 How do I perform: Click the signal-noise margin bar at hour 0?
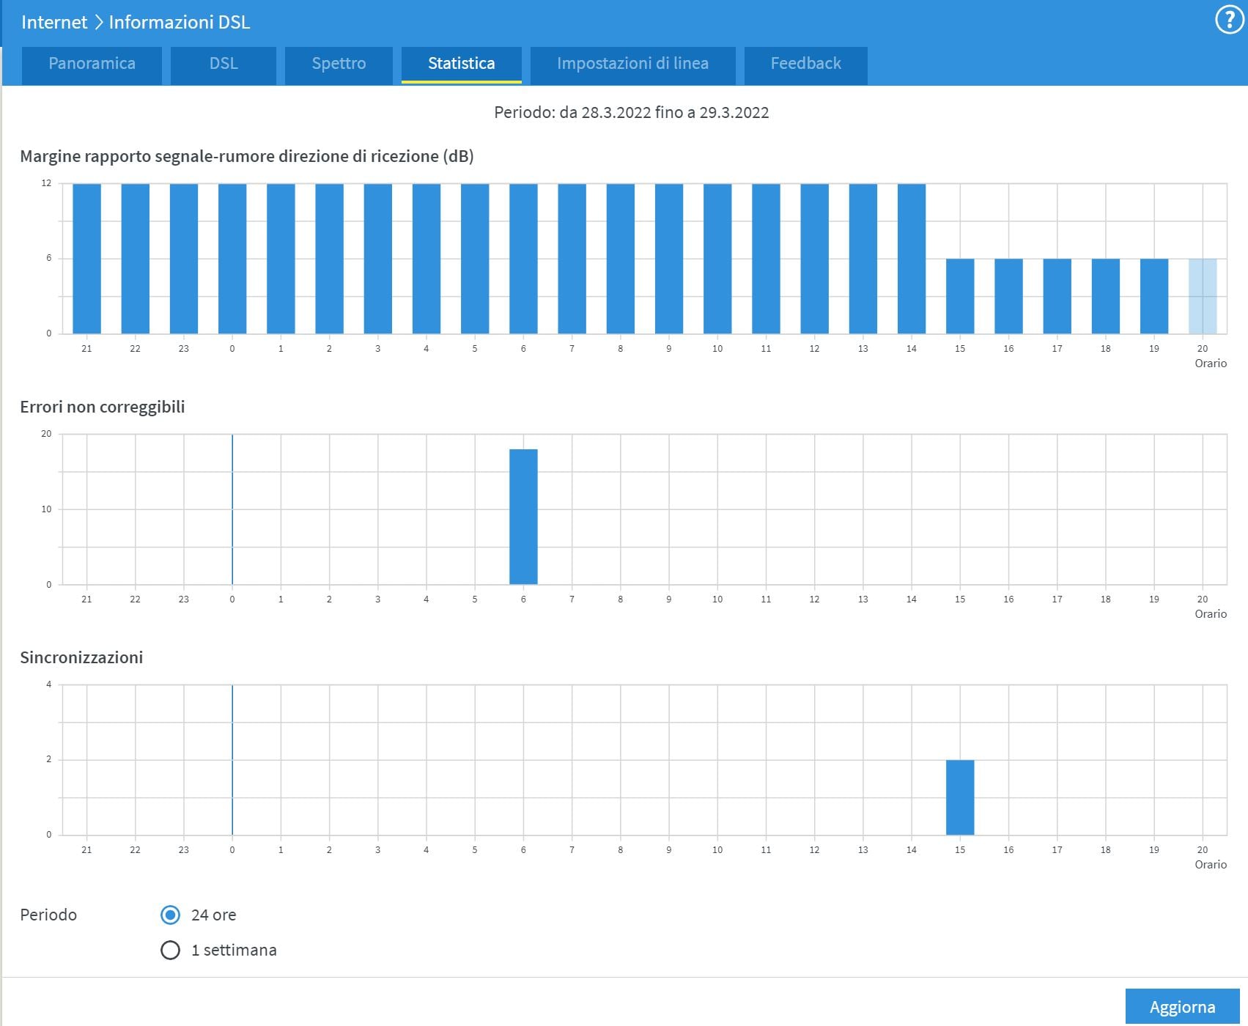coord(232,259)
